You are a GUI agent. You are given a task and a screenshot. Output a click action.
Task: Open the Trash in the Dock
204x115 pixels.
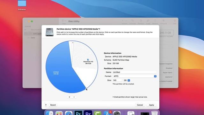coord(155,113)
